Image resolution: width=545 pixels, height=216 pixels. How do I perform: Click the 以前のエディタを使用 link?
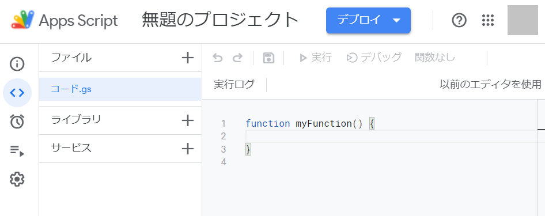(x=490, y=85)
